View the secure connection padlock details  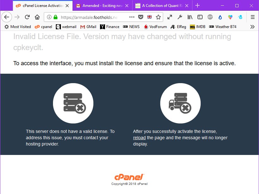pos(56,17)
